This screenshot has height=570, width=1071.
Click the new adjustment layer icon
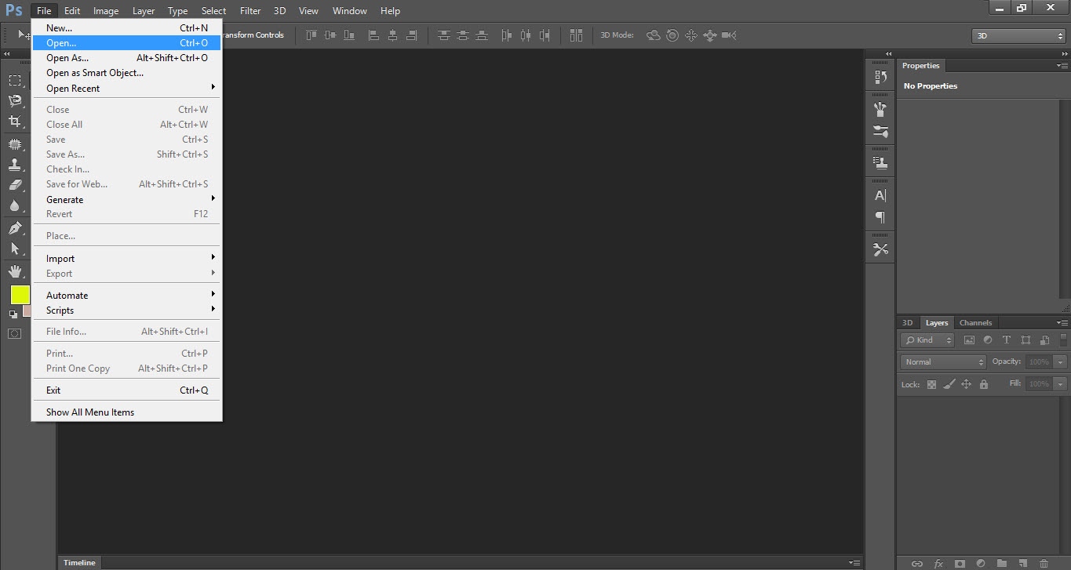[981, 564]
